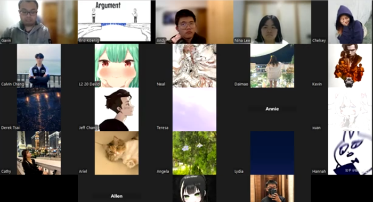373x202 pixels.
Task: Select Lydia's dark blue avatar
Action: point(272,153)
